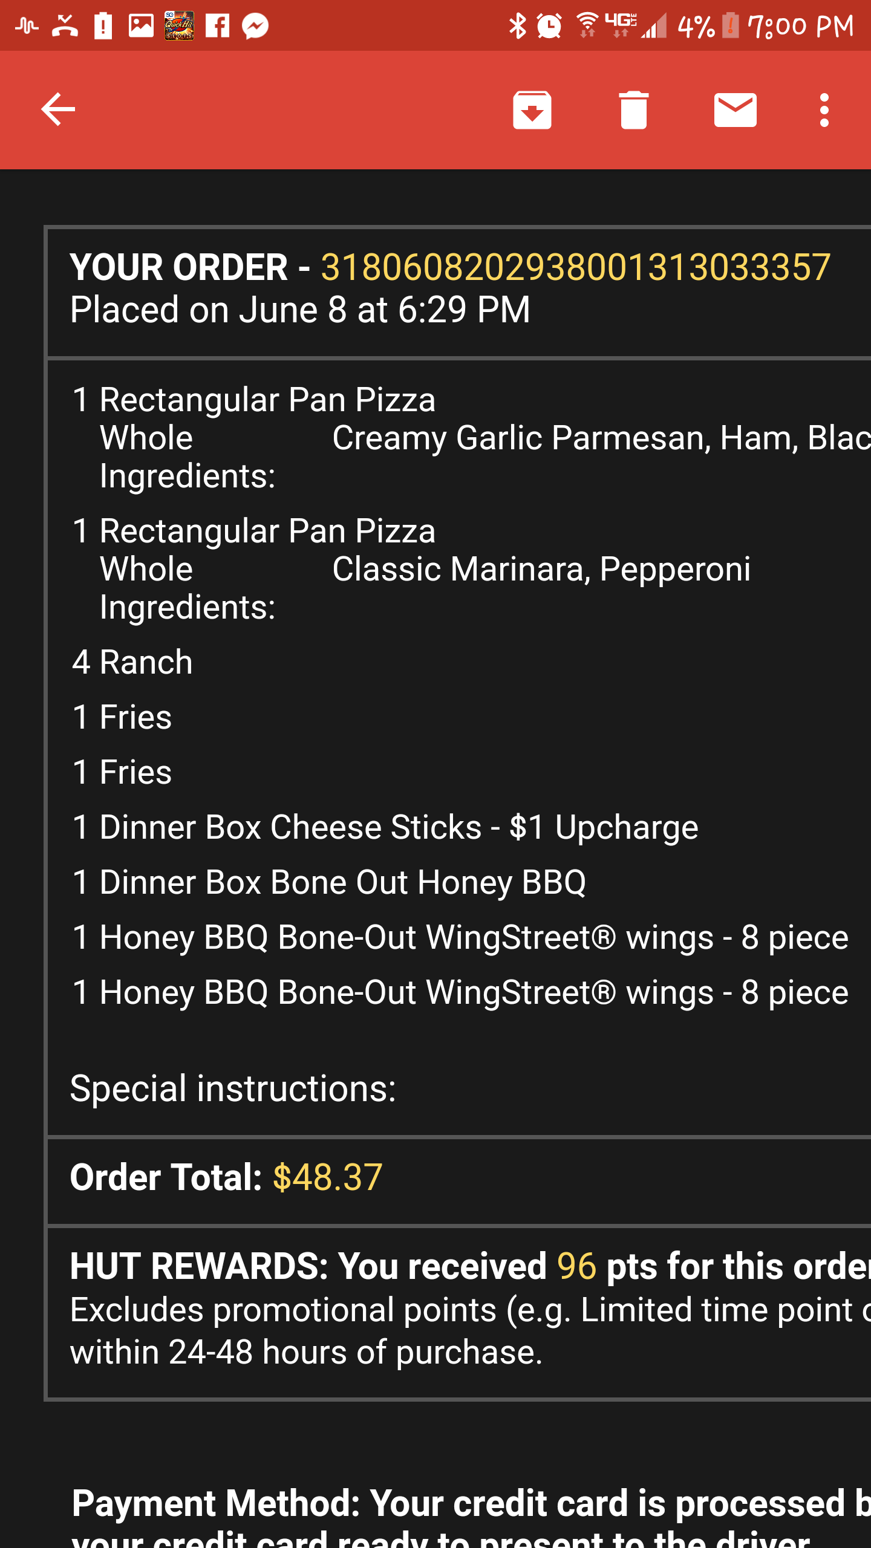The height and width of the screenshot is (1548, 871).
Task: Archive this email
Action: 532,109
